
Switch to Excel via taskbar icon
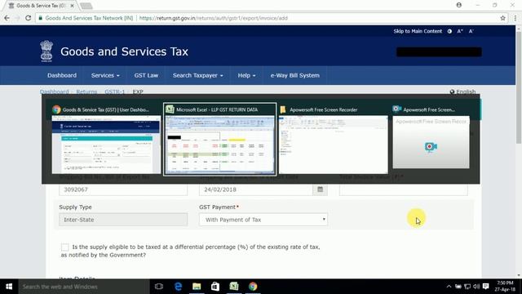234,287
